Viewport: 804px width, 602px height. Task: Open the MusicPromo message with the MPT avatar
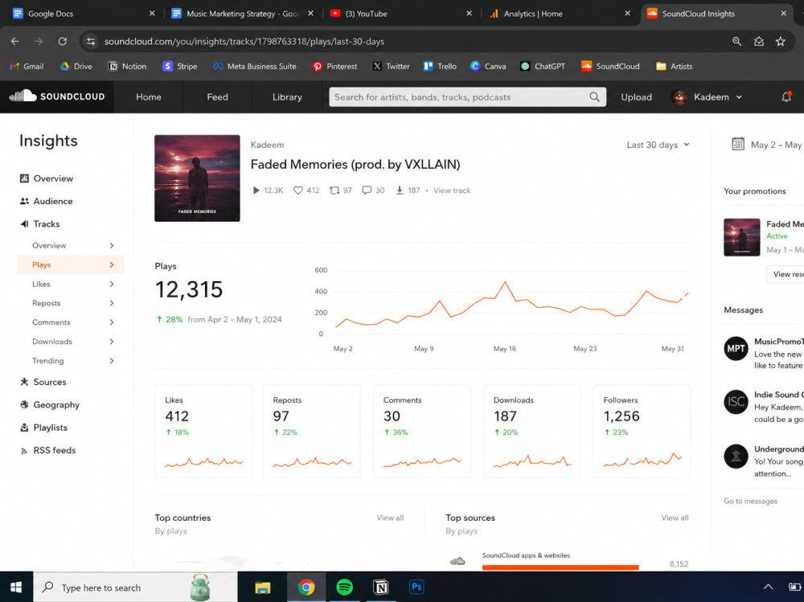(x=764, y=354)
